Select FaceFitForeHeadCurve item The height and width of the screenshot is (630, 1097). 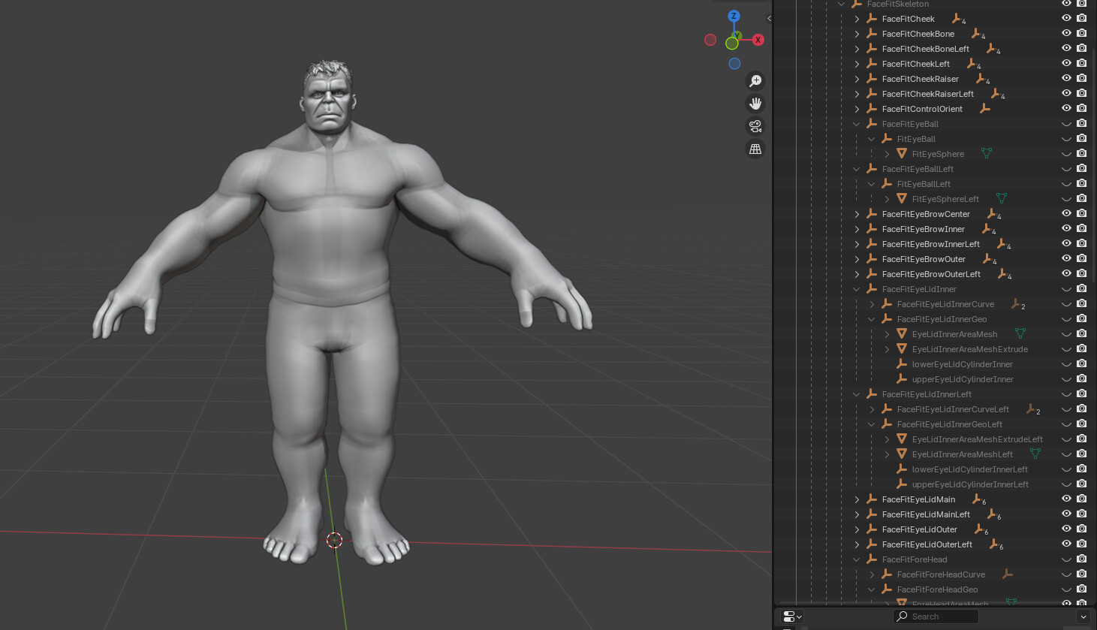[x=941, y=574]
